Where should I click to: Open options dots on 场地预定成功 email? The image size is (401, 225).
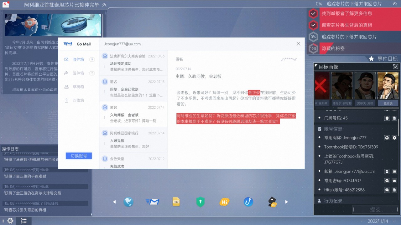pos(105,66)
